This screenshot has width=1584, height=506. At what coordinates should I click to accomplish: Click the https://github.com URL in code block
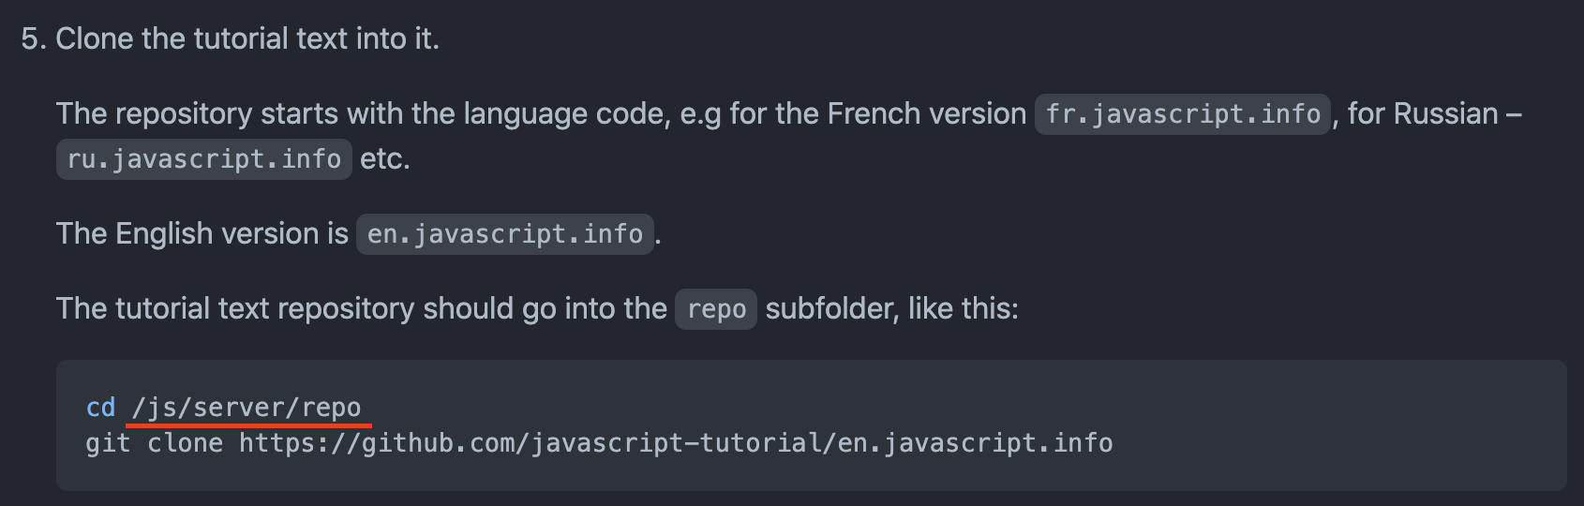[676, 443]
